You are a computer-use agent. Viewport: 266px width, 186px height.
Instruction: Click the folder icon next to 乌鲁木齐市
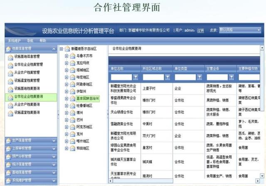click(x=72, y=56)
